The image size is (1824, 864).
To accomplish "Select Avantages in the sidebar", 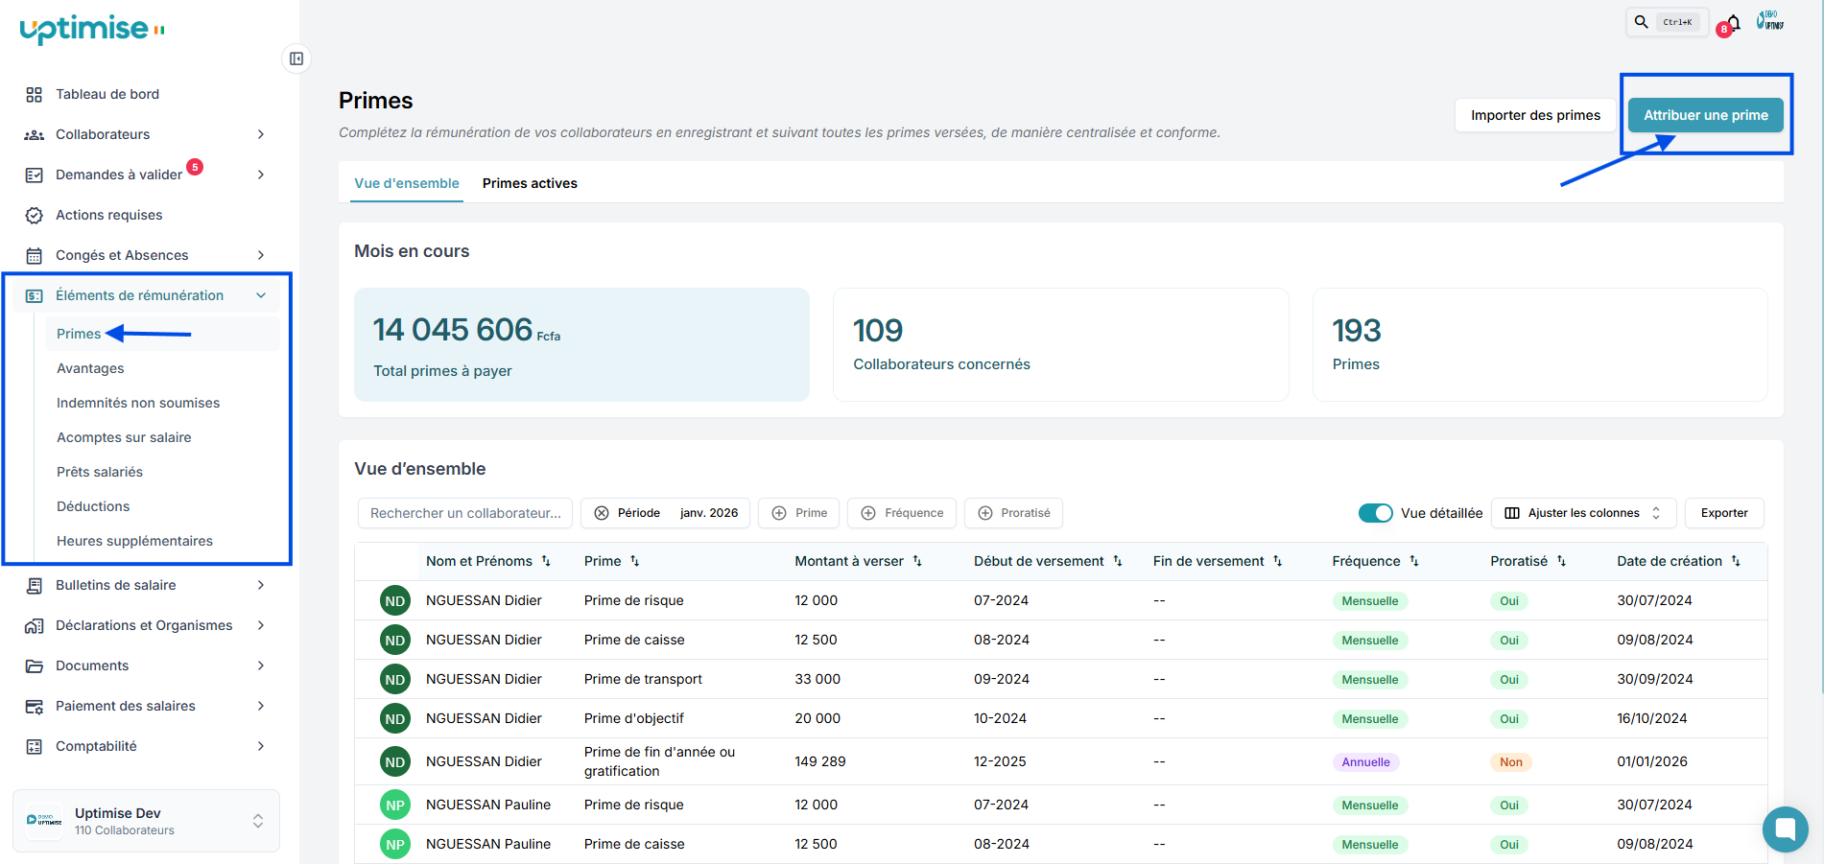I will click(x=90, y=368).
